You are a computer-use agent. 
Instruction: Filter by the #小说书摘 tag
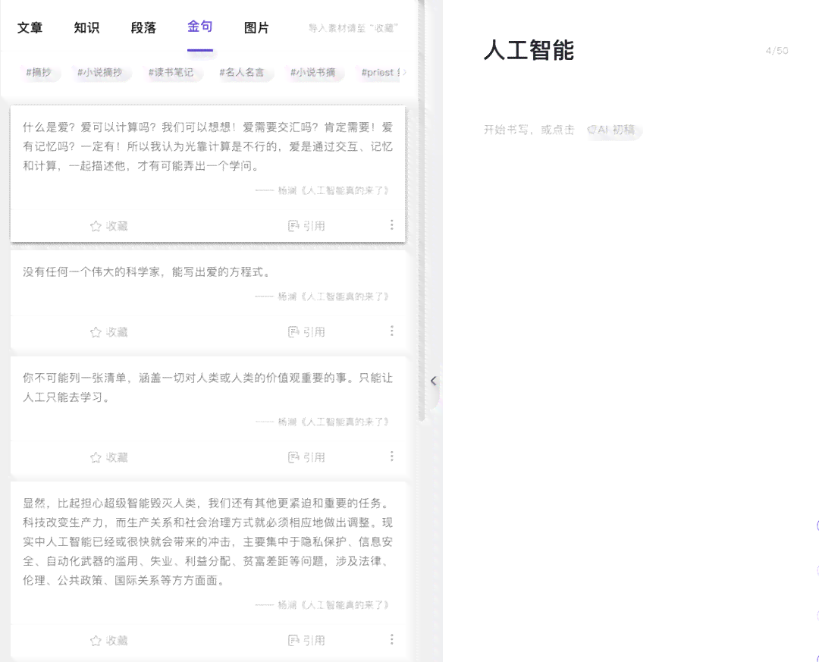tap(313, 72)
